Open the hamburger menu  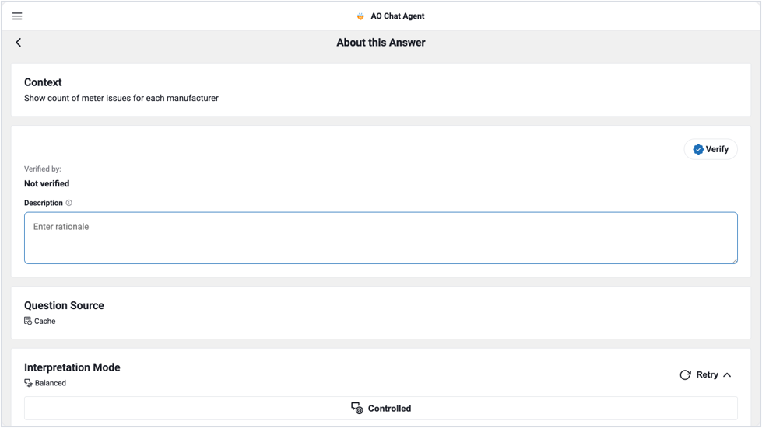[x=17, y=16]
